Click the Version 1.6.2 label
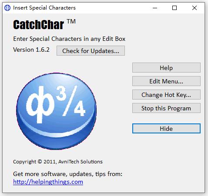The width and height of the screenshot is (208, 196). [31, 50]
